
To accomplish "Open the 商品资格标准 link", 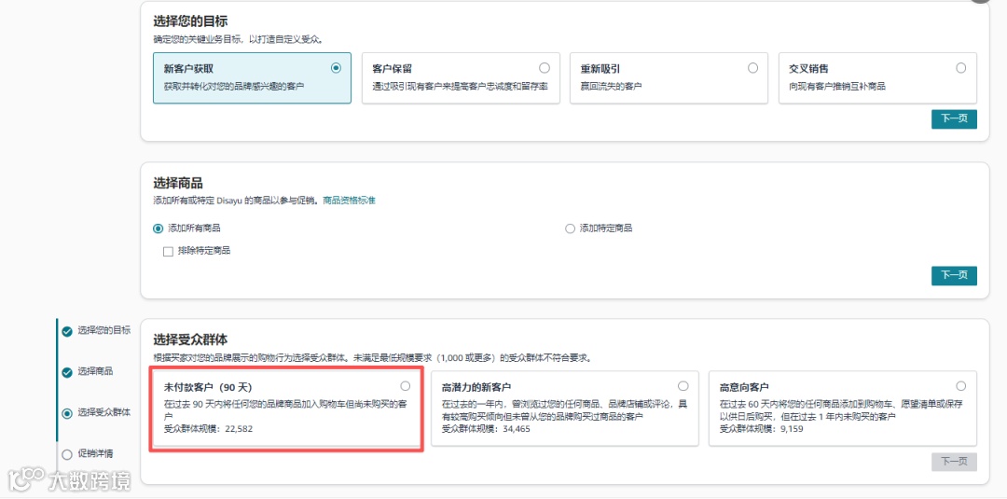I will pos(350,201).
